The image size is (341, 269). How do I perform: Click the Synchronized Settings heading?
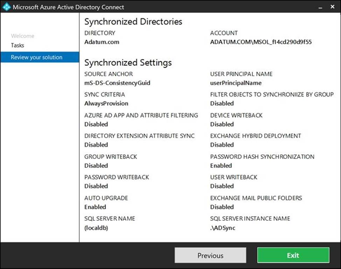click(128, 63)
